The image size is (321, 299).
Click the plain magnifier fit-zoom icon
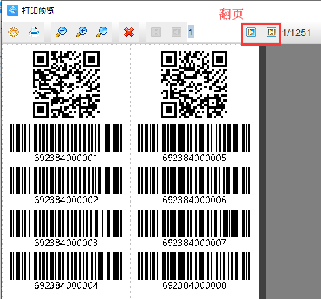click(102, 32)
